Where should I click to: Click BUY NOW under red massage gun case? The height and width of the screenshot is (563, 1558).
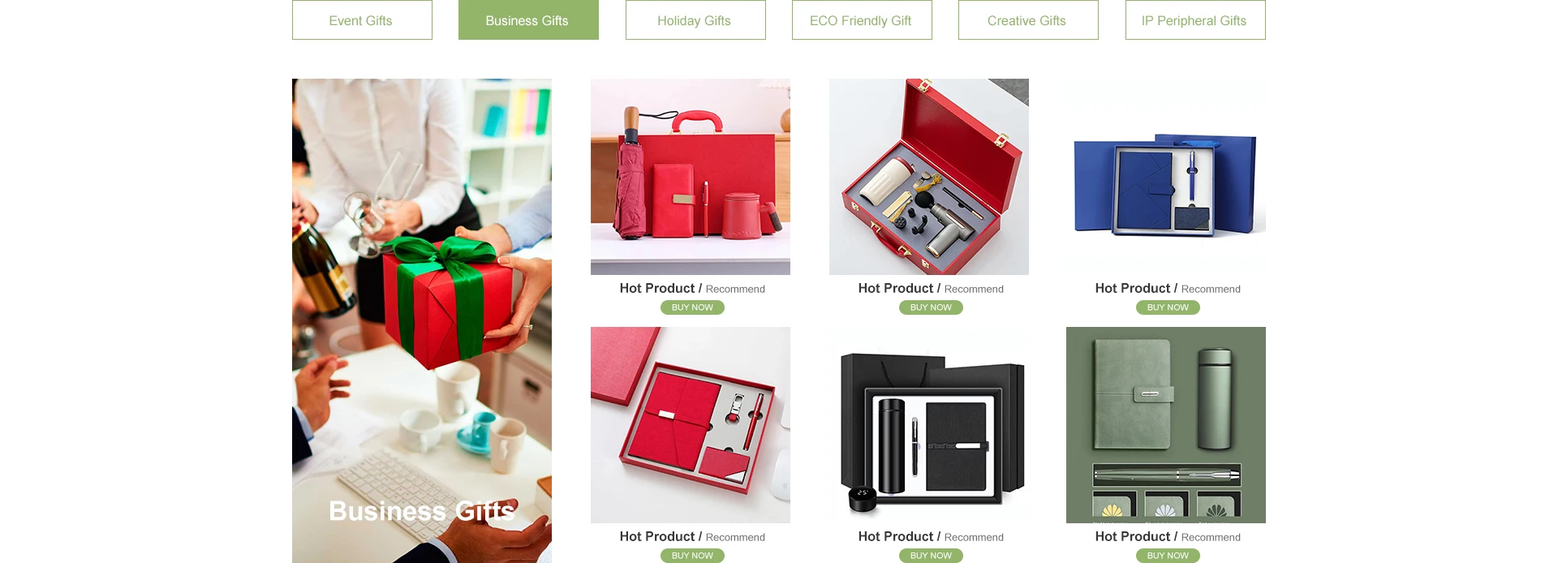[931, 307]
